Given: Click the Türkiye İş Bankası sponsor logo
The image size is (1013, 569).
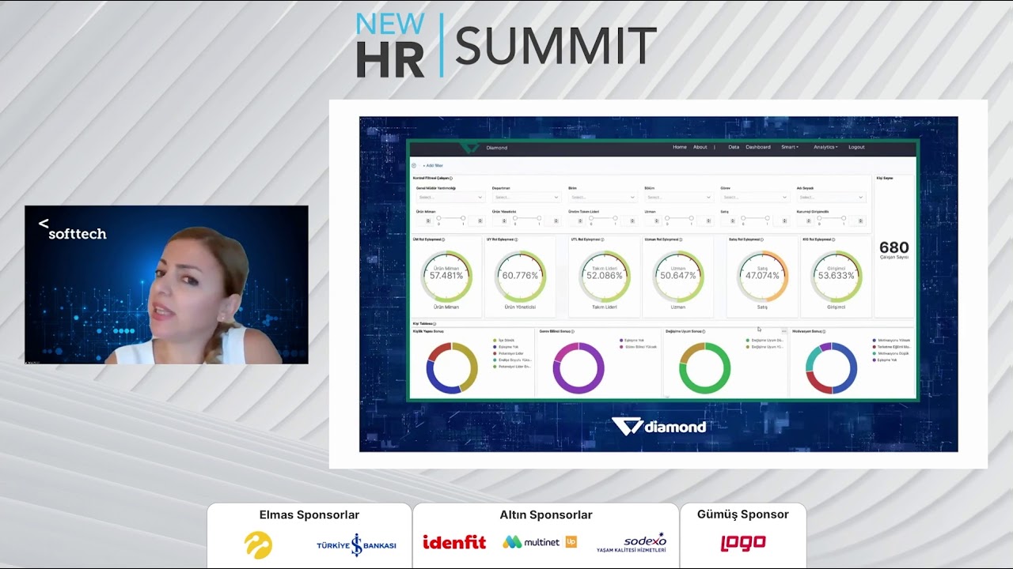Looking at the screenshot, I should (356, 545).
